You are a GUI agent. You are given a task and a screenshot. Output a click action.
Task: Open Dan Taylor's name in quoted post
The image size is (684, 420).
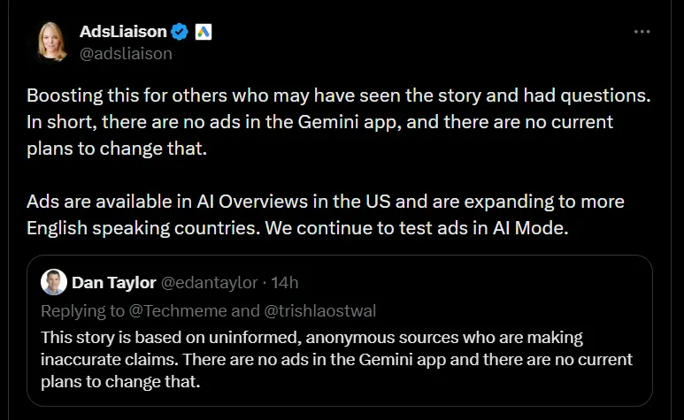click(x=111, y=283)
